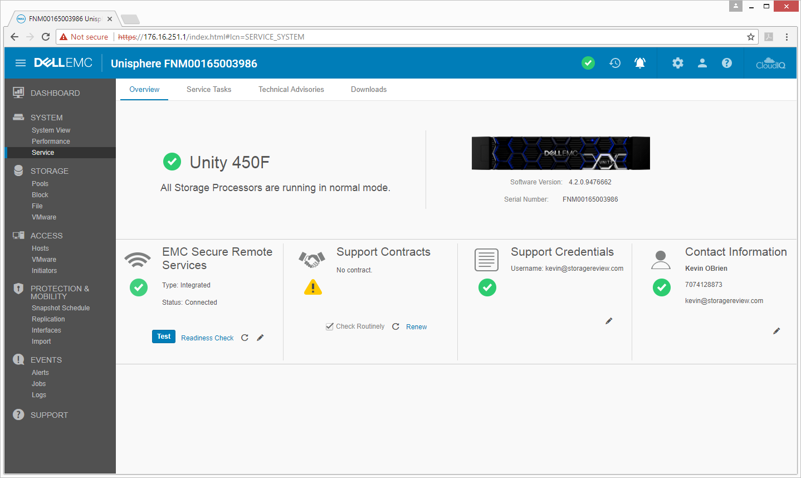Open the System View page

pos(51,130)
